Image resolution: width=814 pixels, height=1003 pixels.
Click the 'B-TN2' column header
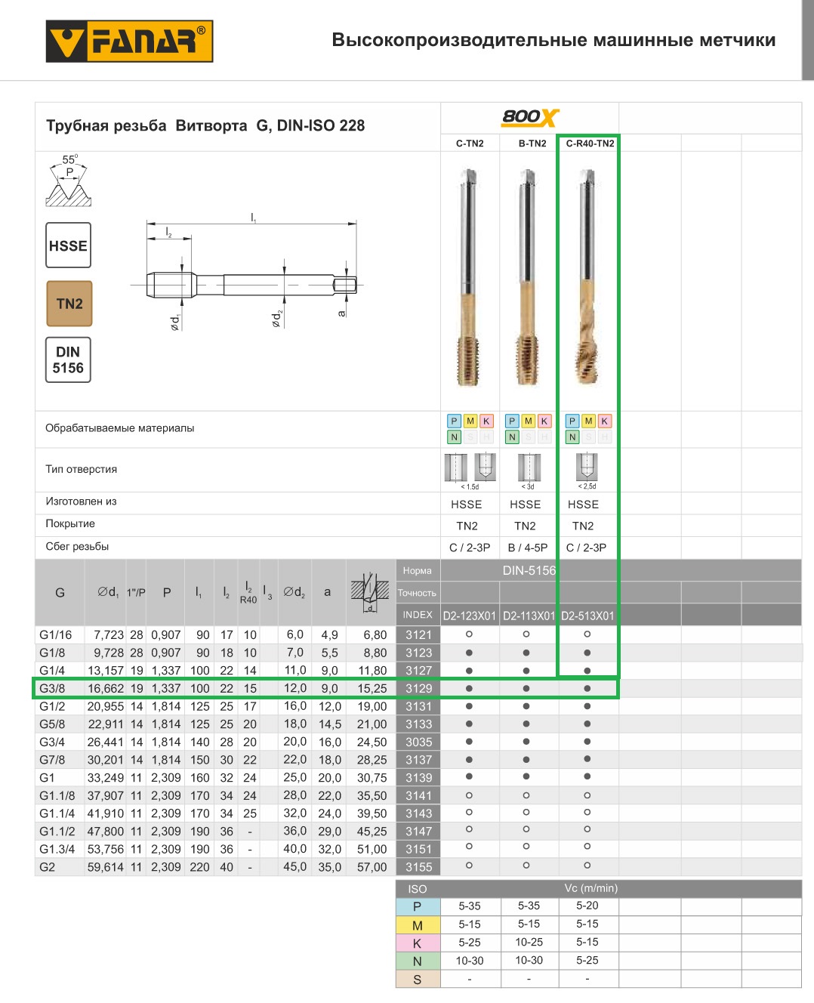(532, 144)
